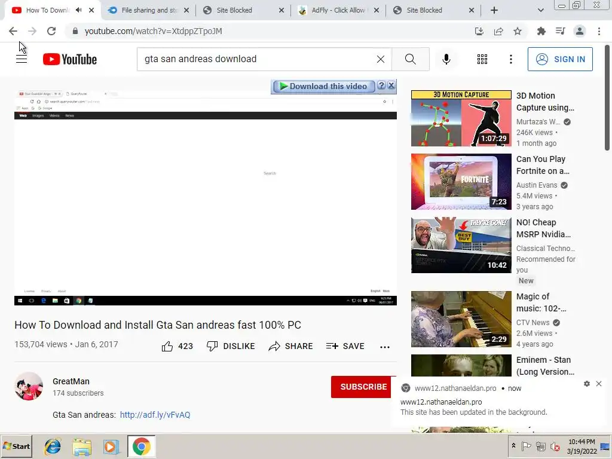Open YouTube settings three-dot menu

(510, 59)
